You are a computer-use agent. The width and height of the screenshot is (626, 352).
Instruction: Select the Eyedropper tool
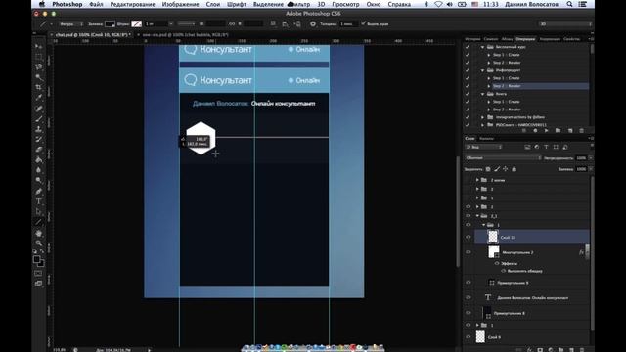pyautogui.click(x=38, y=98)
